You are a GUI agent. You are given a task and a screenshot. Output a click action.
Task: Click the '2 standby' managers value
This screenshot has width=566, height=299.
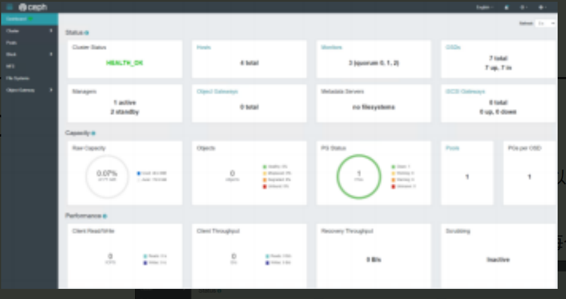coord(124,112)
